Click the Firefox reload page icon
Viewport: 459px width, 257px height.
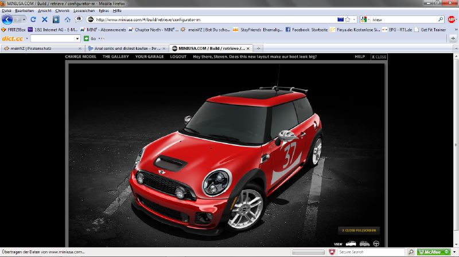(x=33, y=19)
